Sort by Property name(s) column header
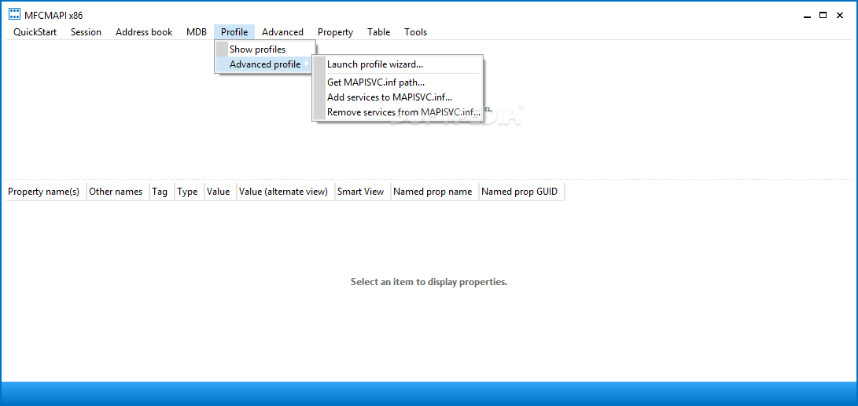Screen dimensions: 858x406 (x=46, y=192)
